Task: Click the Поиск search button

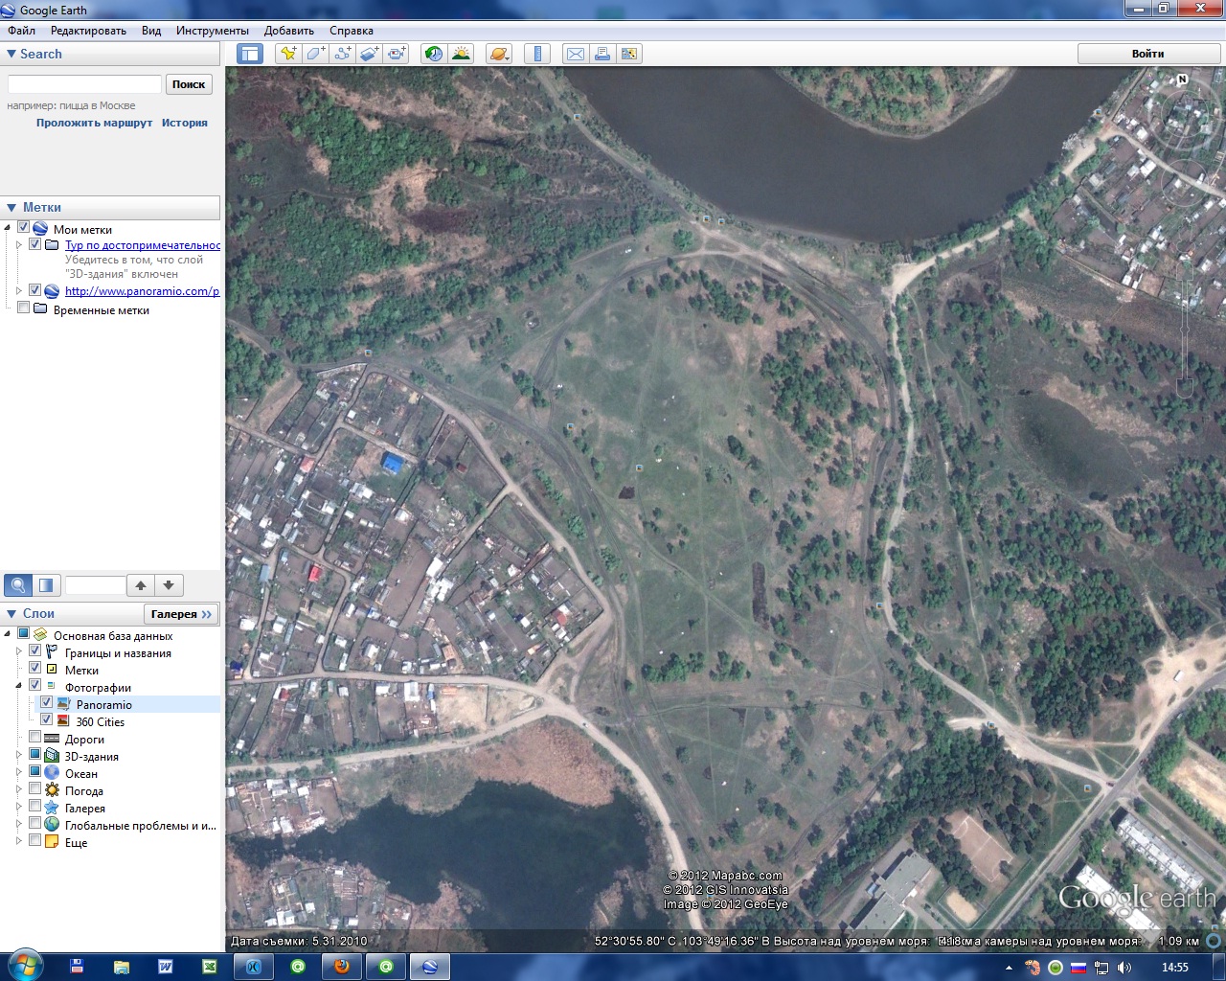Action: 189,84
